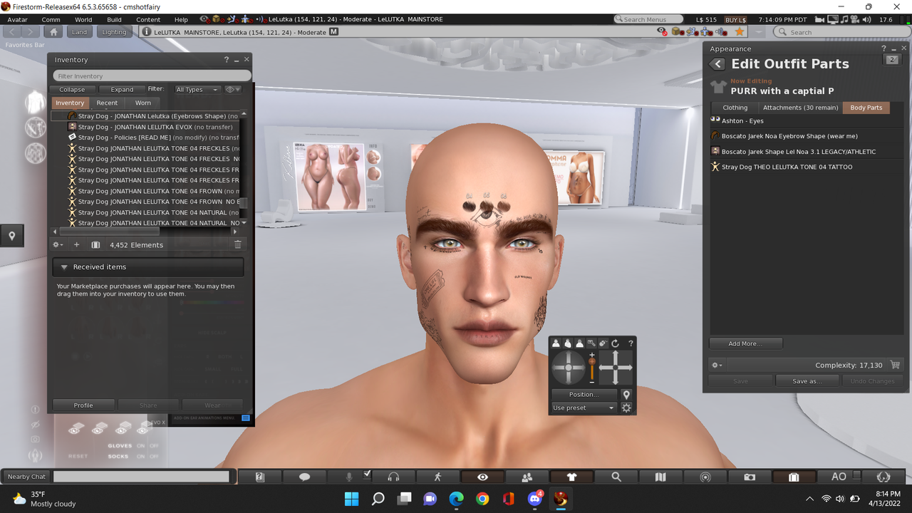This screenshot has height=513, width=912.
Task: Toggle the microphone speak button
Action: pyautogui.click(x=349, y=477)
